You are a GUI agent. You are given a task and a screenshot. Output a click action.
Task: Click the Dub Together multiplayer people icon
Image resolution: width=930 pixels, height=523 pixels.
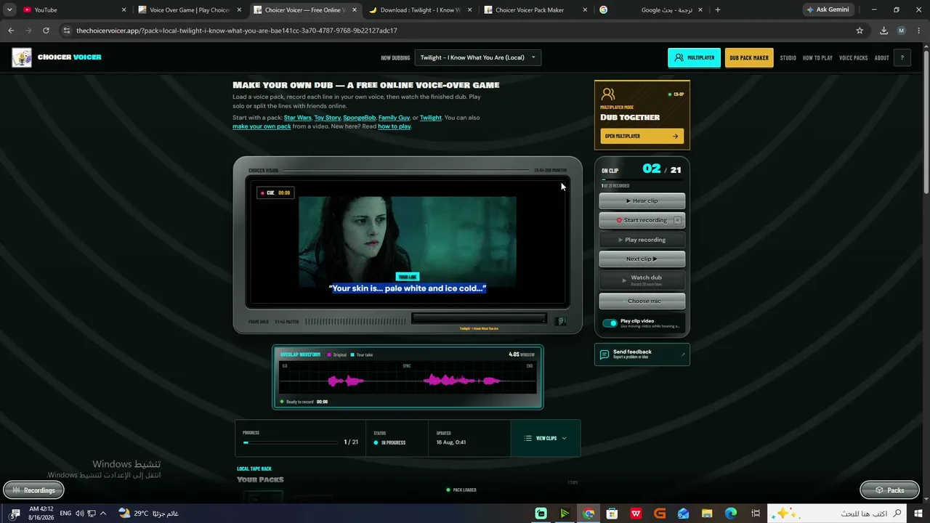click(x=608, y=94)
